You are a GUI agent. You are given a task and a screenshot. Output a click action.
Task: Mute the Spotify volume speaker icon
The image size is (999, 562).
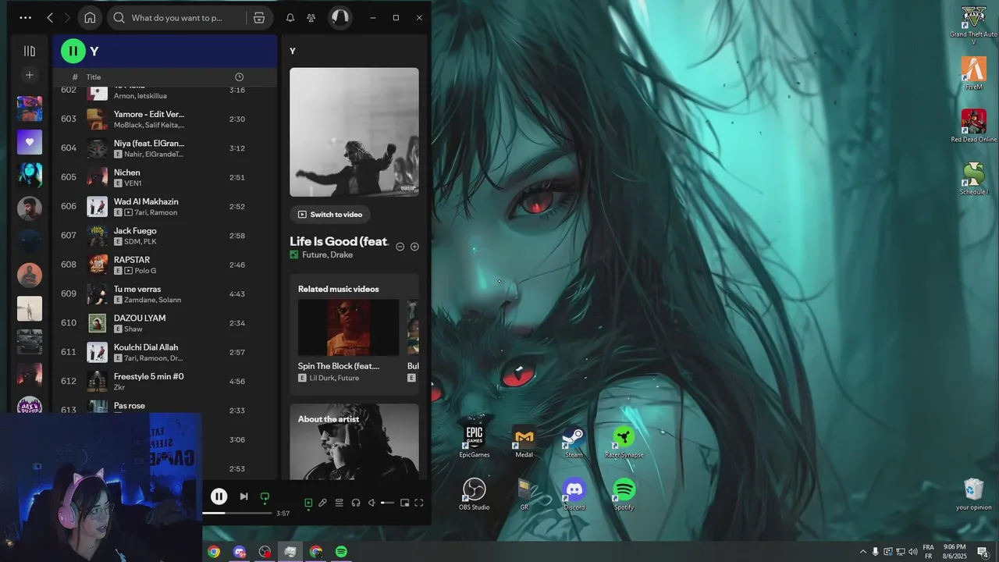[372, 503]
